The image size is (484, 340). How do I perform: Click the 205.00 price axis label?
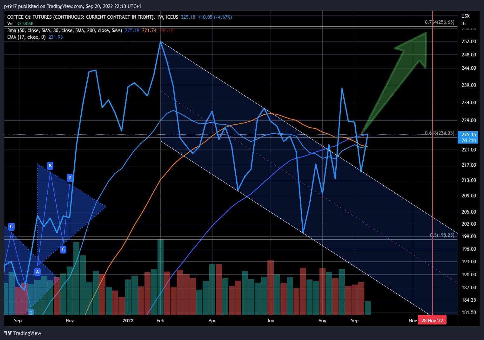469,212
